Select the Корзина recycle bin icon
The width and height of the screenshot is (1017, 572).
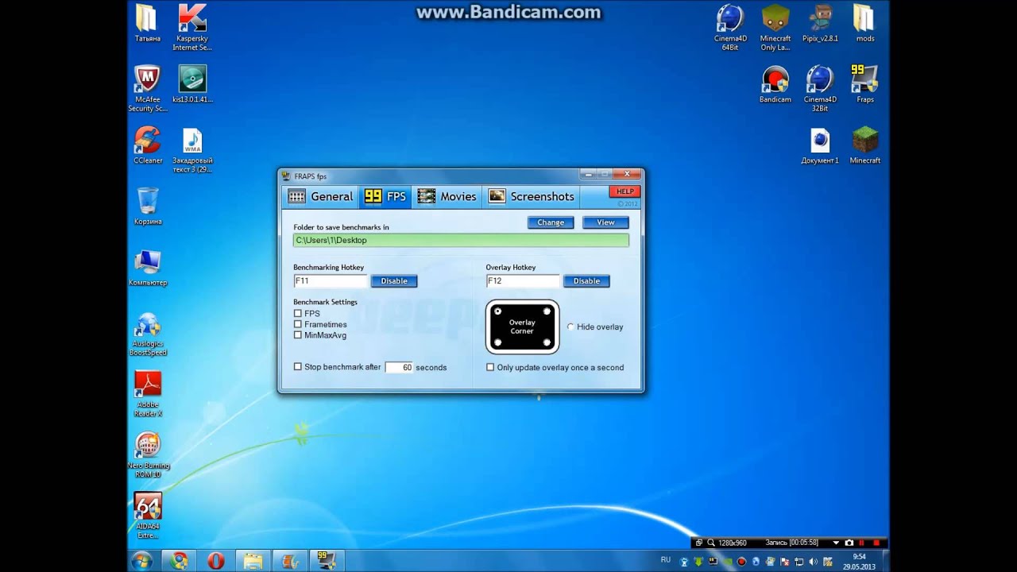pos(148,206)
